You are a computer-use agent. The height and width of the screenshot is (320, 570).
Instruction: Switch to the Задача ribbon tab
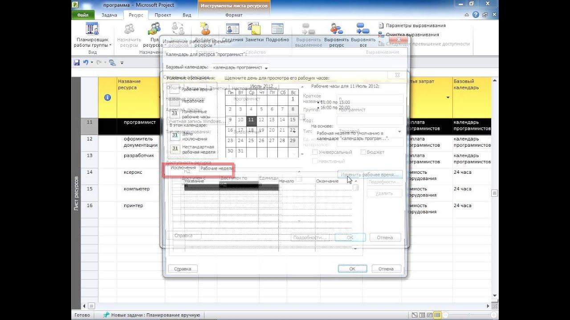109,15
